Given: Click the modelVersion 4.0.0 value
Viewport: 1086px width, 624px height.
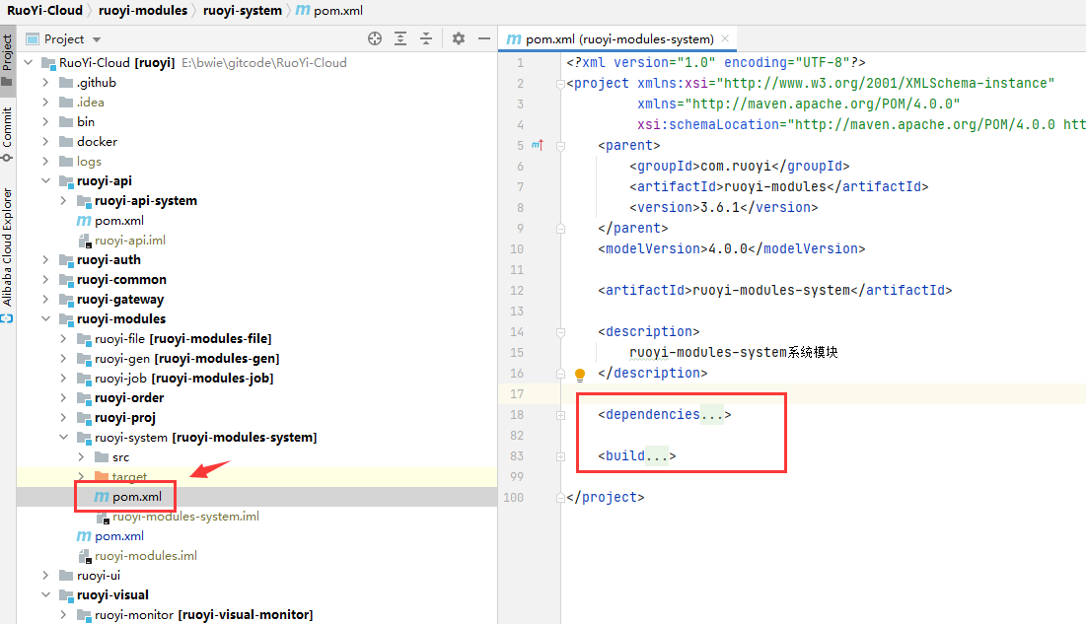Looking at the screenshot, I should click(729, 248).
